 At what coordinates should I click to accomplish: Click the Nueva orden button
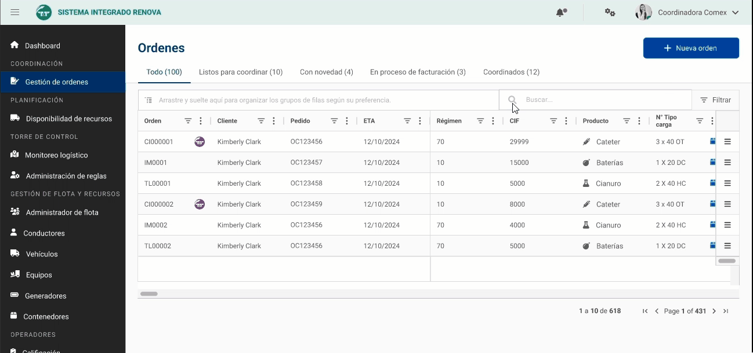coord(691,48)
